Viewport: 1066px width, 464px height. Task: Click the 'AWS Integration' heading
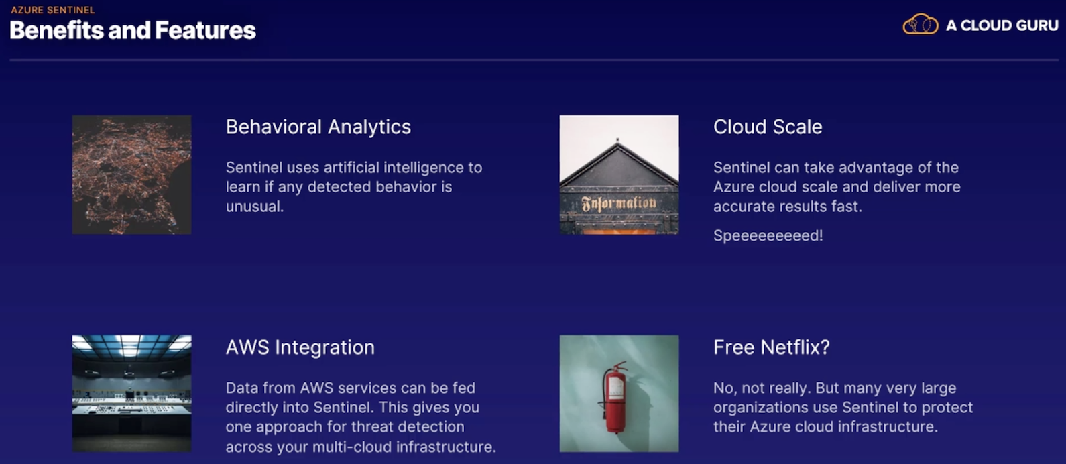pos(300,347)
